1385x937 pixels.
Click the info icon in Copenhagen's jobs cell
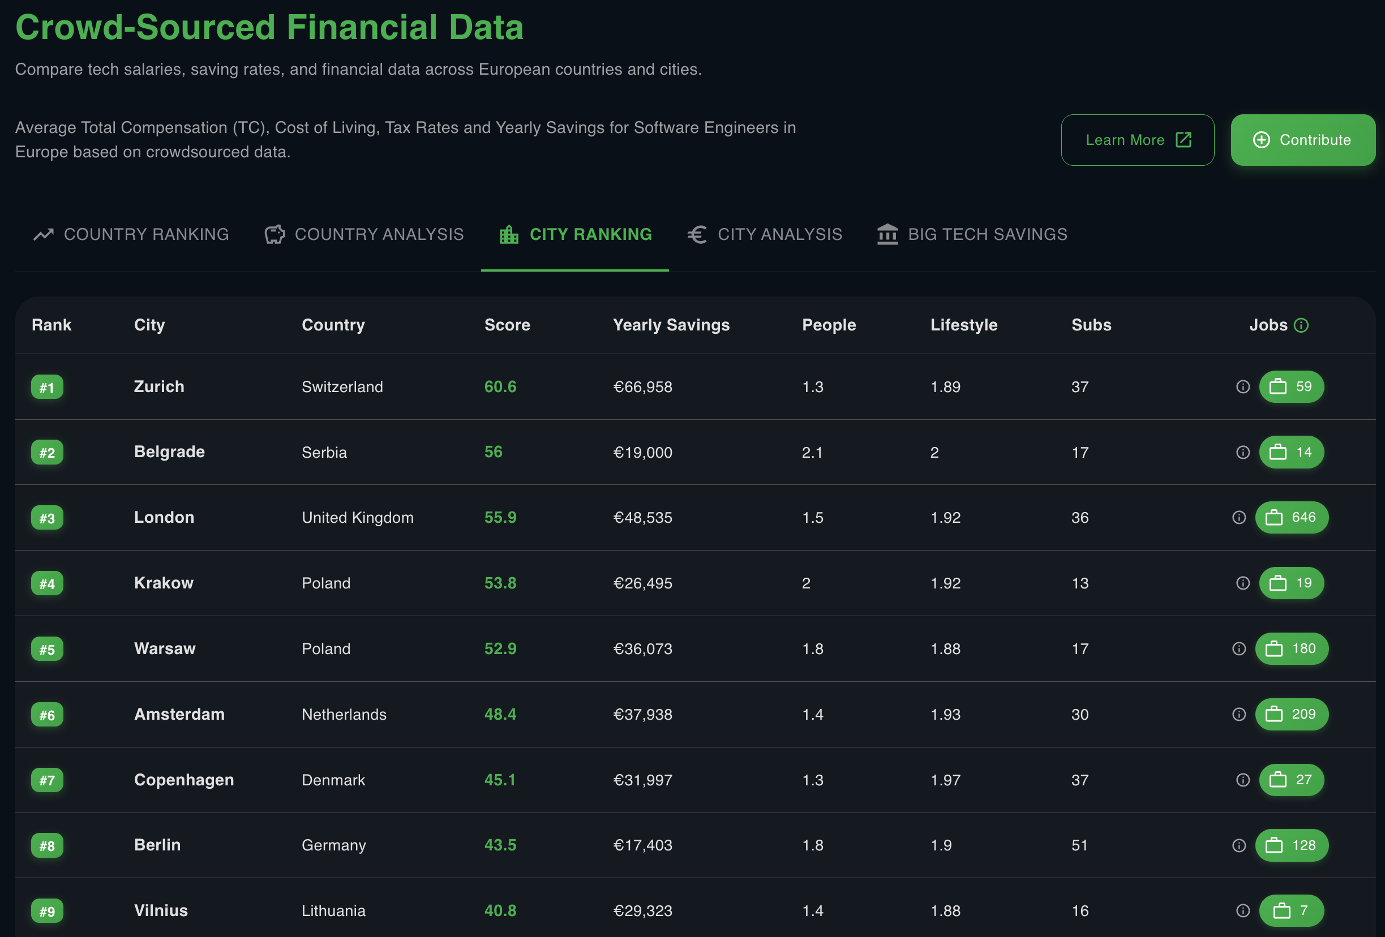click(x=1242, y=780)
